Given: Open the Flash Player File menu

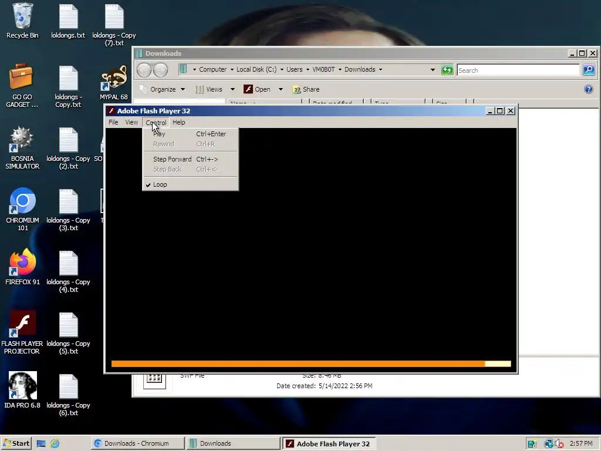Looking at the screenshot, I should pyautogui.click(x=113, y=122).
